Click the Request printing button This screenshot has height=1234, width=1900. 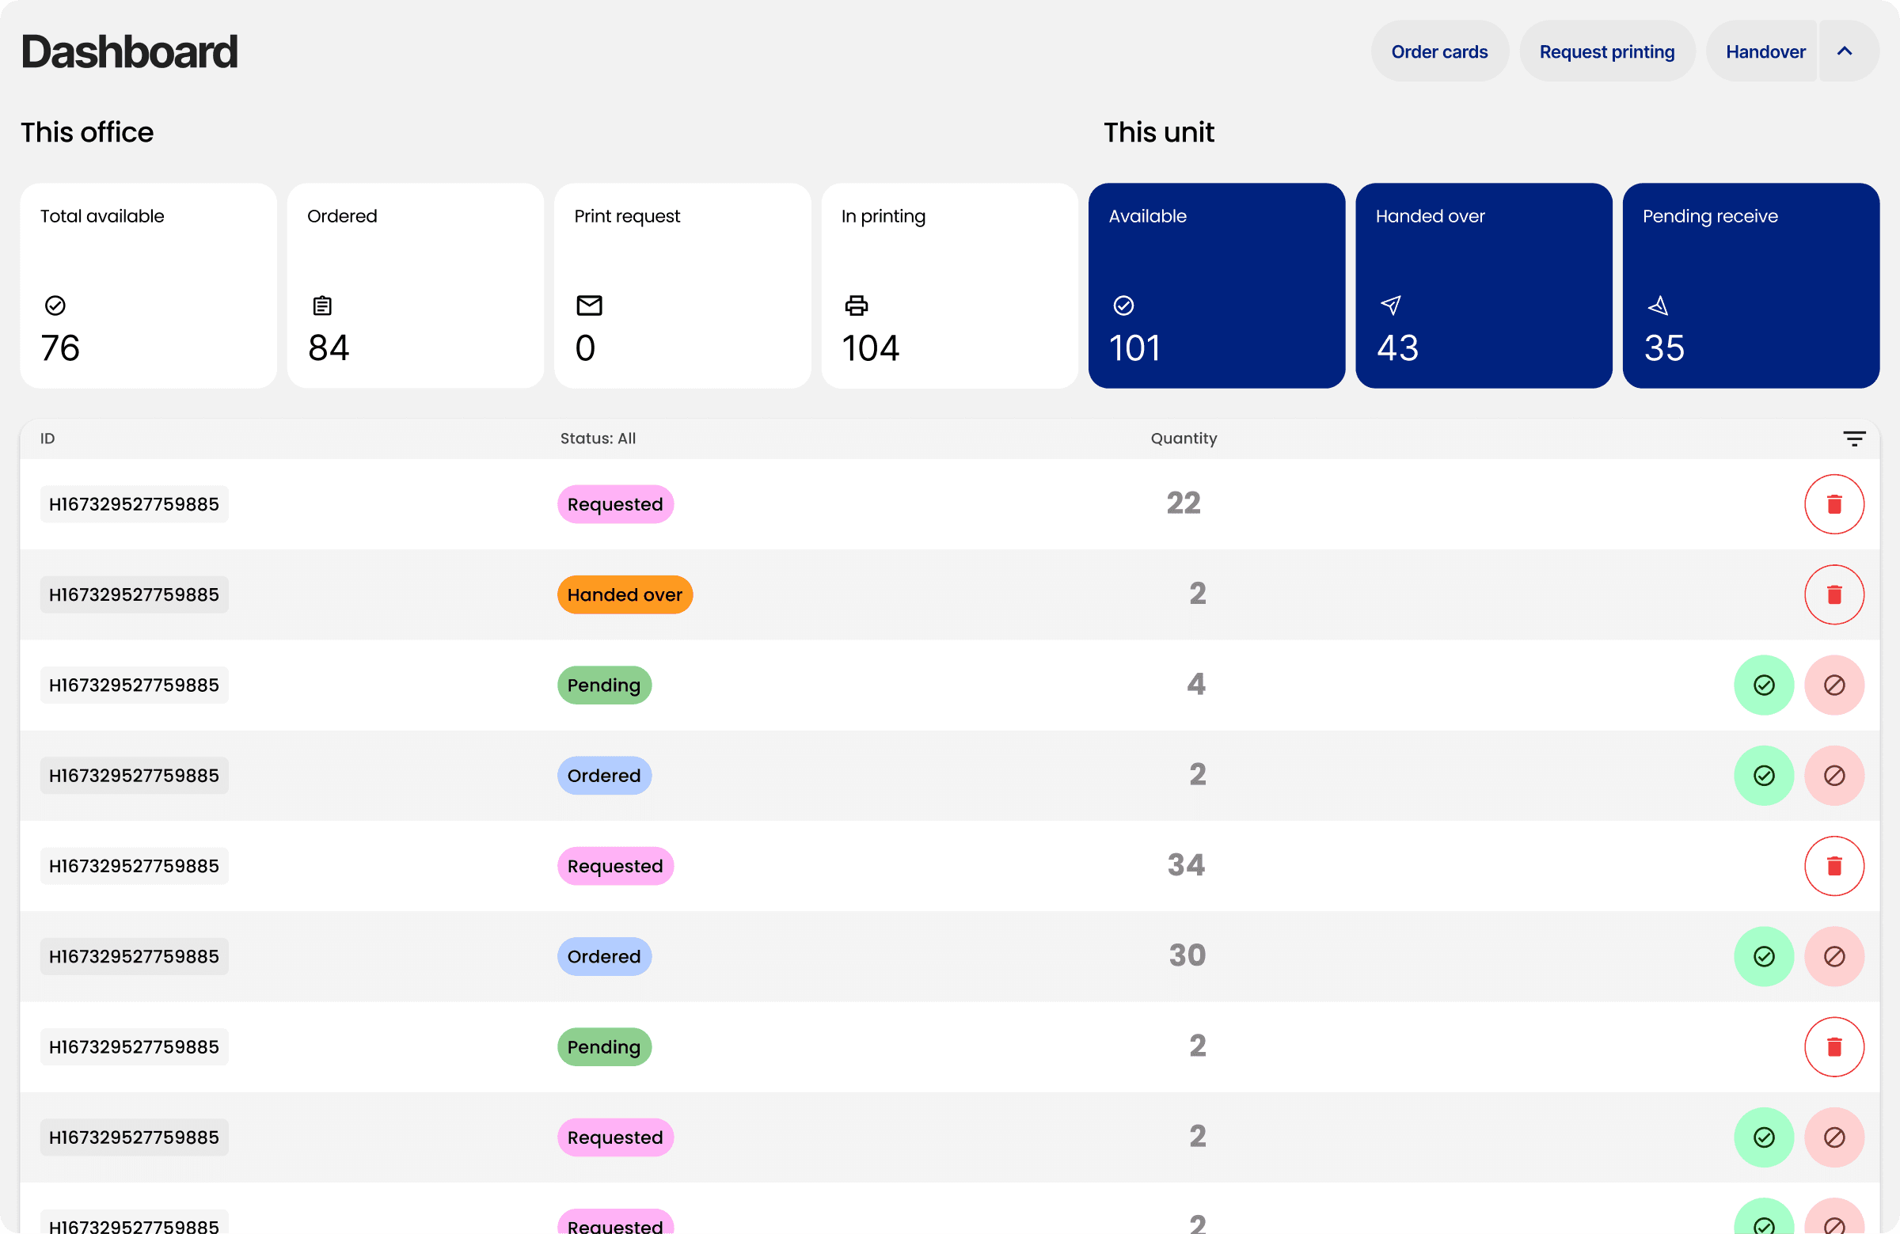coord(1607,51)
